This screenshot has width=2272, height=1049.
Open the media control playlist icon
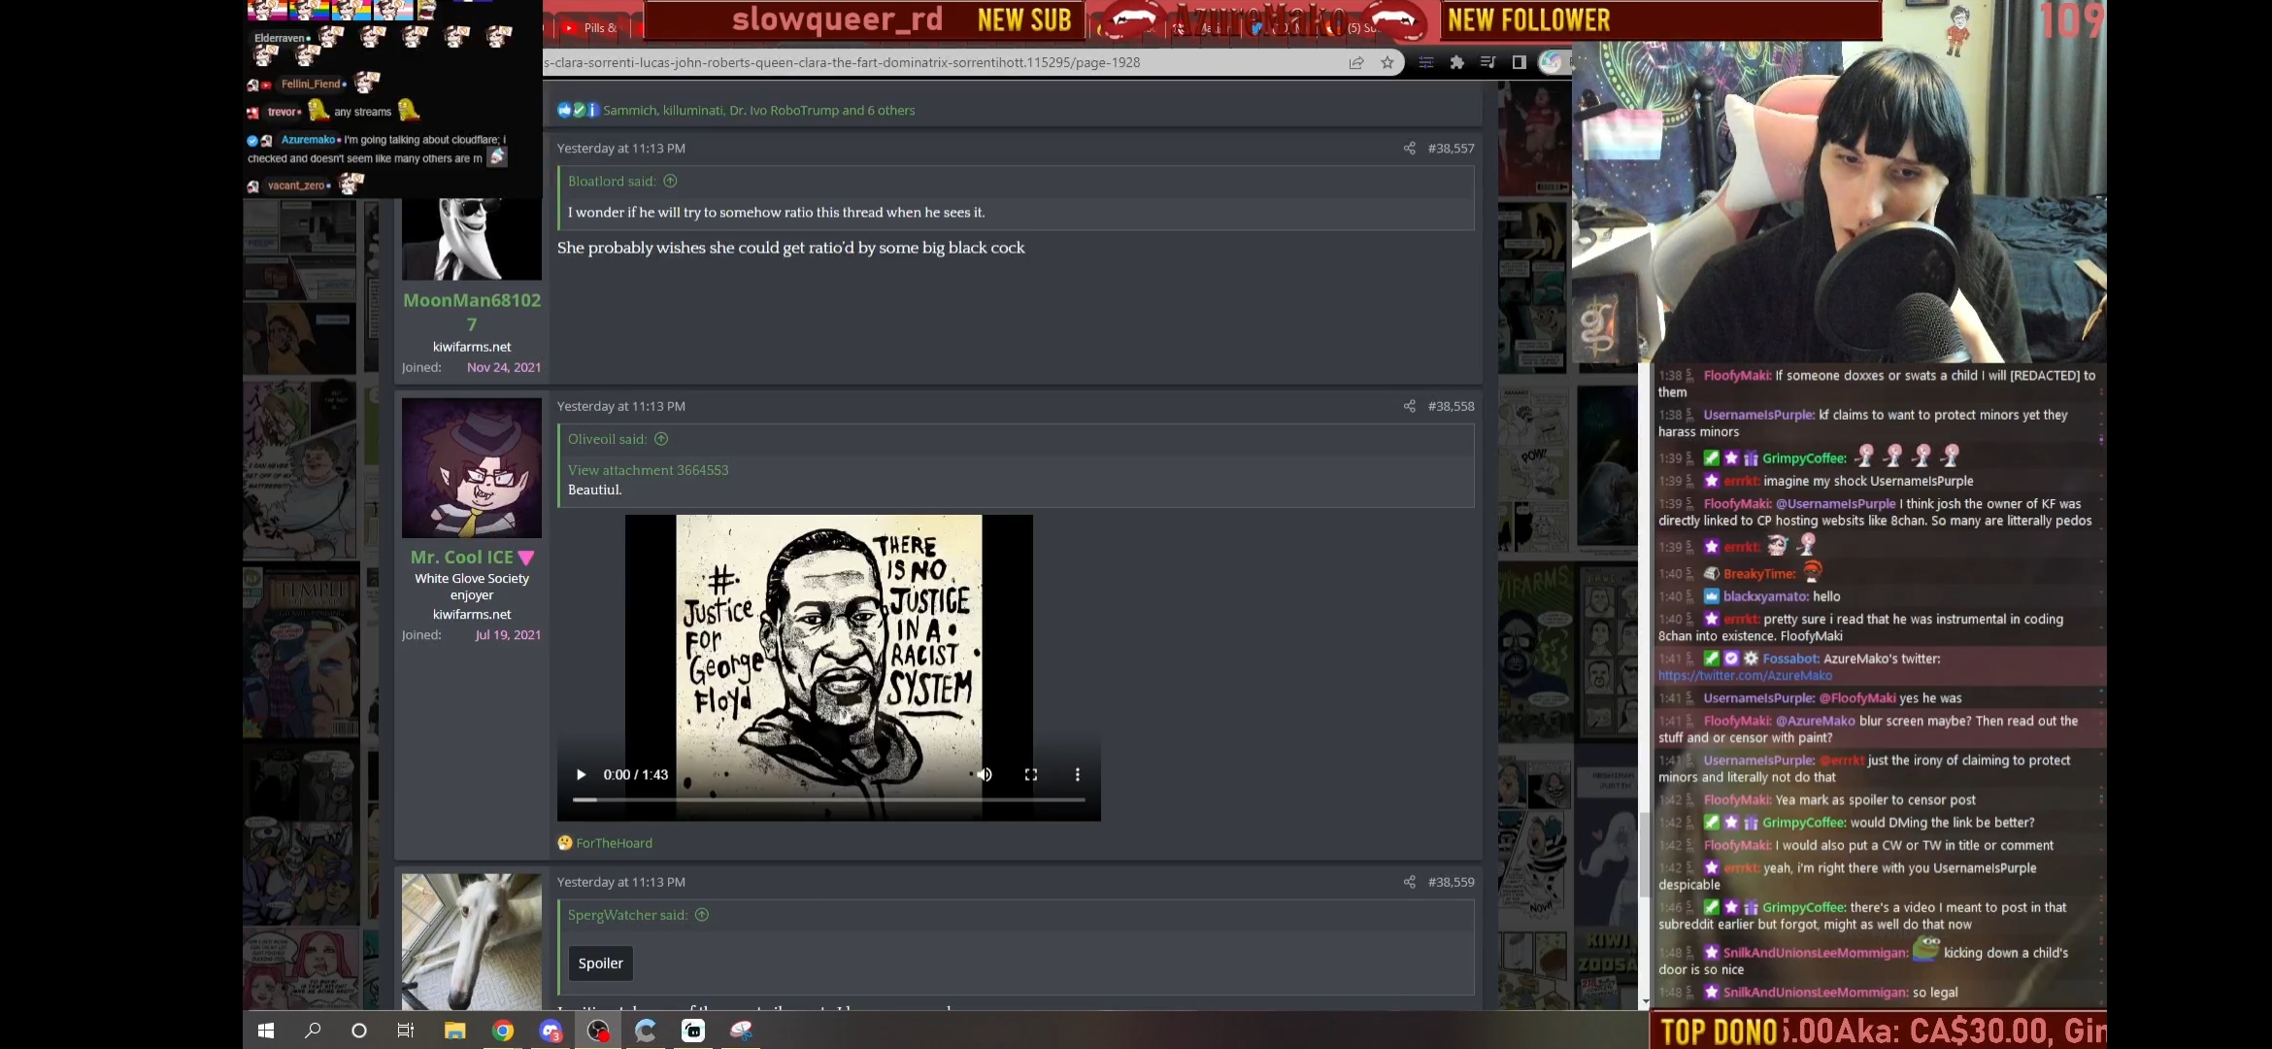pos(1487,62)
